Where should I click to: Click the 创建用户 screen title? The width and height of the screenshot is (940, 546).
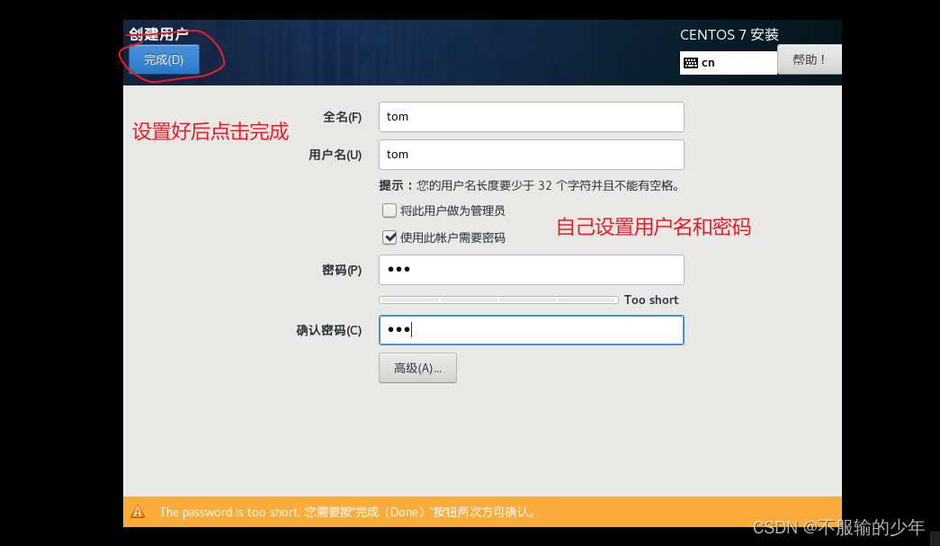[x=158, y=34]
